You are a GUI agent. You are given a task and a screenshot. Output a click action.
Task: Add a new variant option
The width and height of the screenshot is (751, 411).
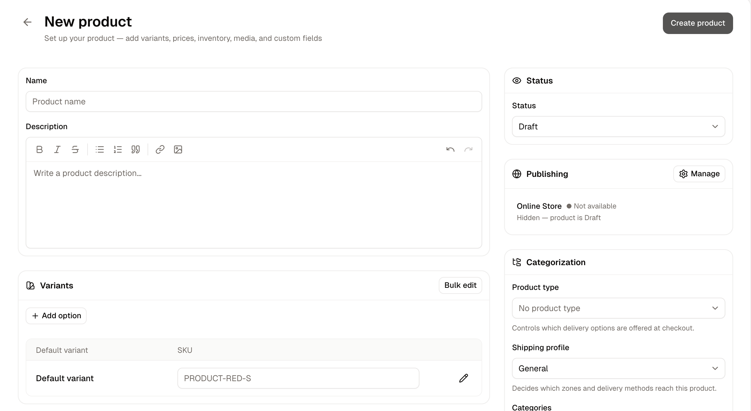[x=56, y=316]
